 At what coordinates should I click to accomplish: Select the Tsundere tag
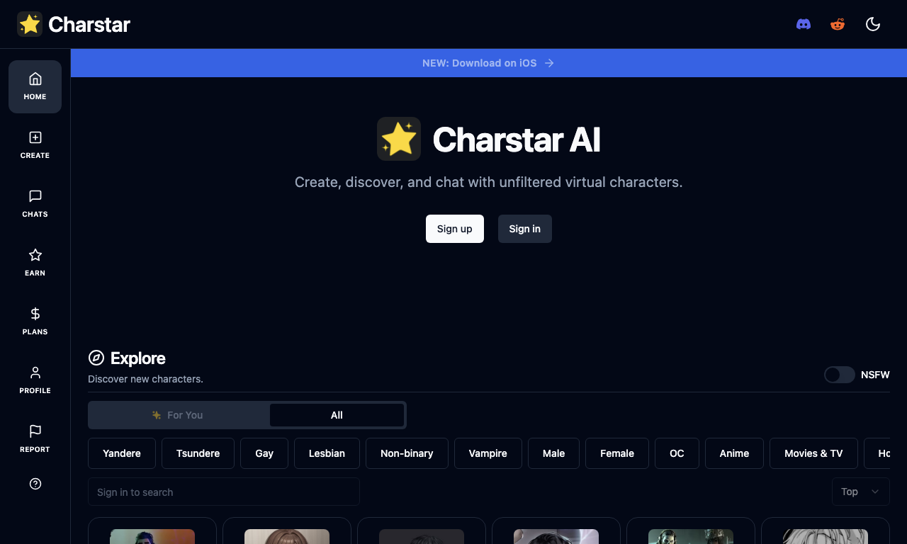[198, 453]
